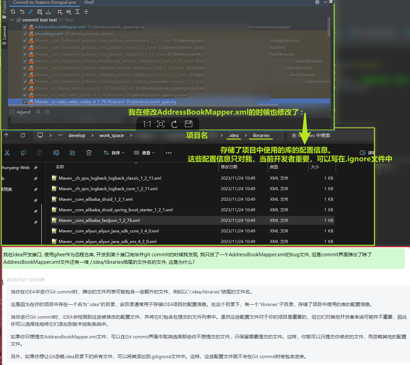410x365 pixels.
Task: Select Maven__com_alibaba_fastjson_1_2_76.xml file
Action: tap(192, 220)
